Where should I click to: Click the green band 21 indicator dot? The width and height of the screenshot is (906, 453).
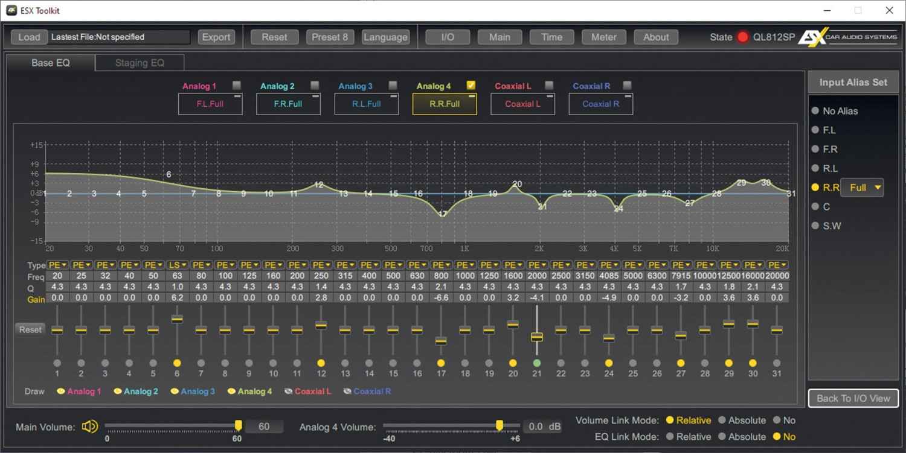tap(537, 363)
